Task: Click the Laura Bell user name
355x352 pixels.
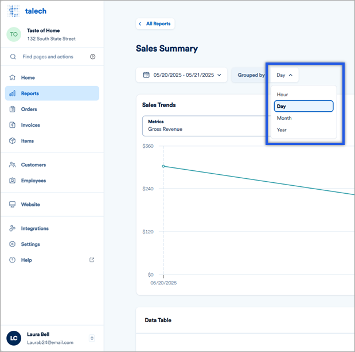Action: click(38, 334)
